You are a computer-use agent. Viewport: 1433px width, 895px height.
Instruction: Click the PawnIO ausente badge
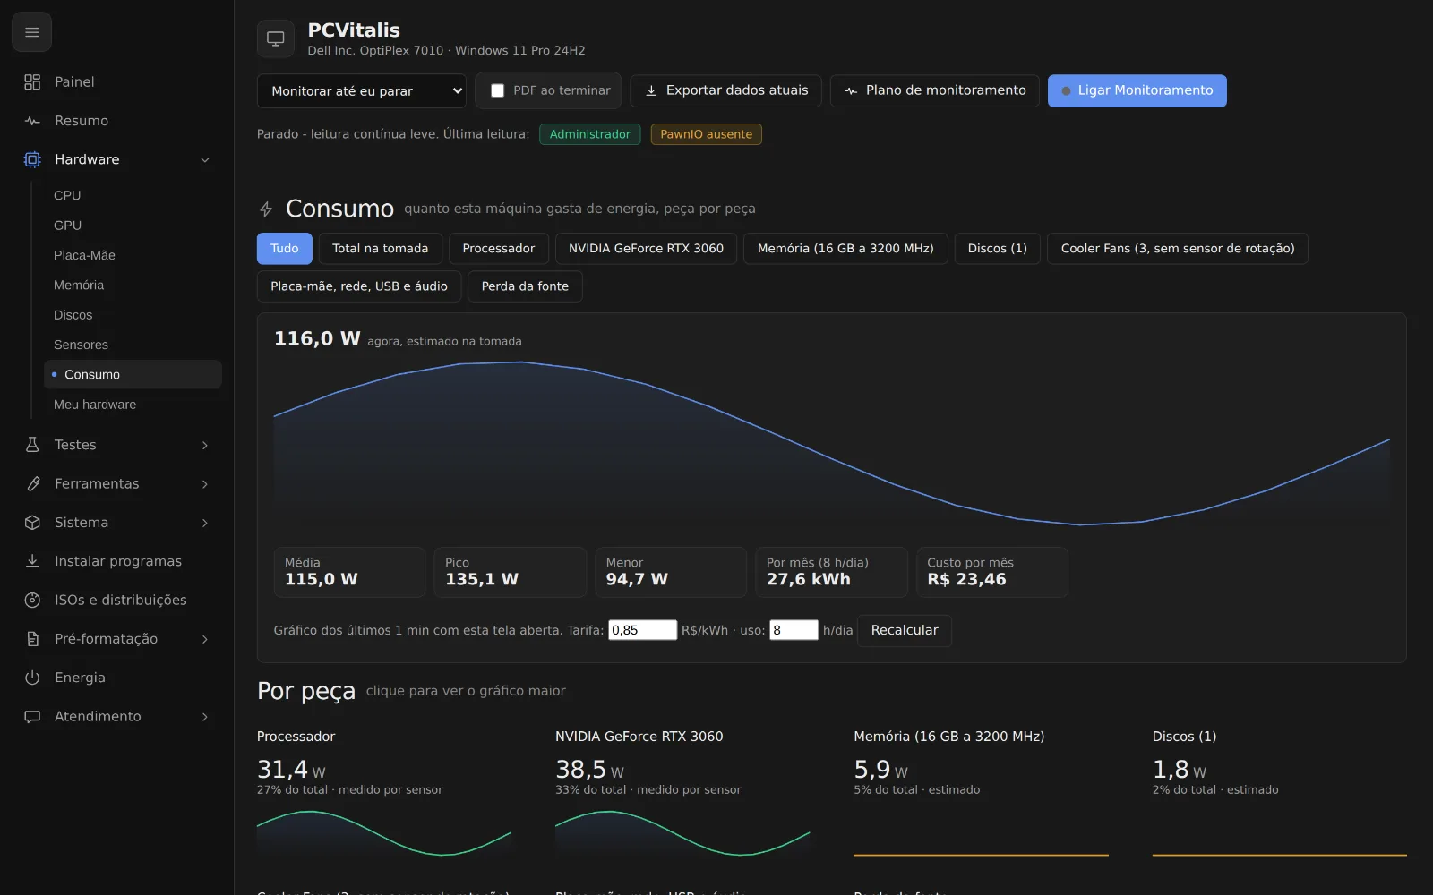pyautogui.click(x=707, y=134)
